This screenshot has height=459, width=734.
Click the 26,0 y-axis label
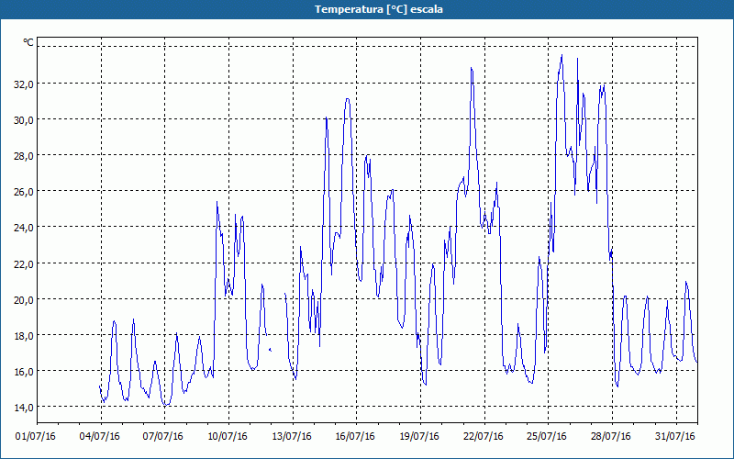click(22, 192)
